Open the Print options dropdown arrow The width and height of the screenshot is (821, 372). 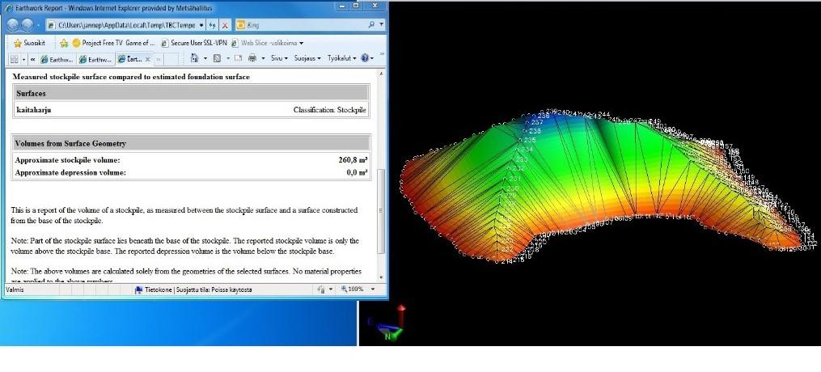pos(263,58)
